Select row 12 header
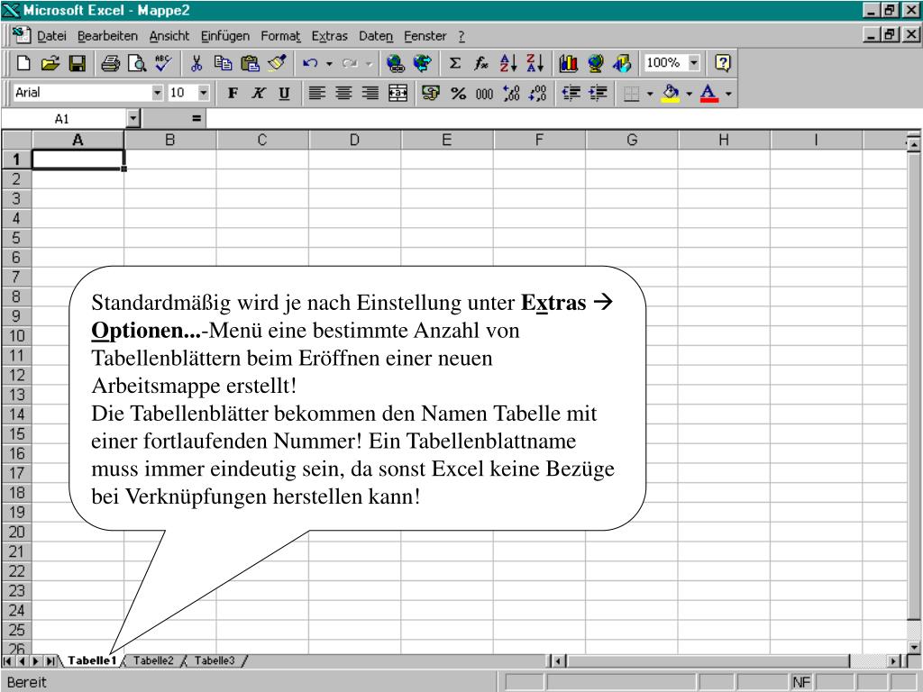The width and height of the screenshot is (923, 692). click(x=17, y=375)
